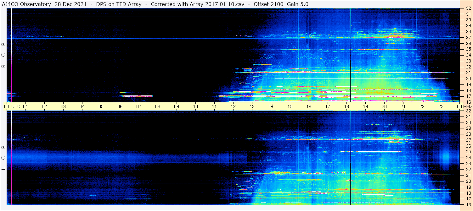
Task: Select the 'Gain 5.0' header value
Action: click(x=298, y=4)
